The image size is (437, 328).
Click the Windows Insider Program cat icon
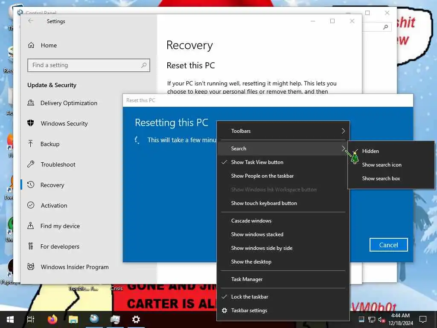(31, 266)
